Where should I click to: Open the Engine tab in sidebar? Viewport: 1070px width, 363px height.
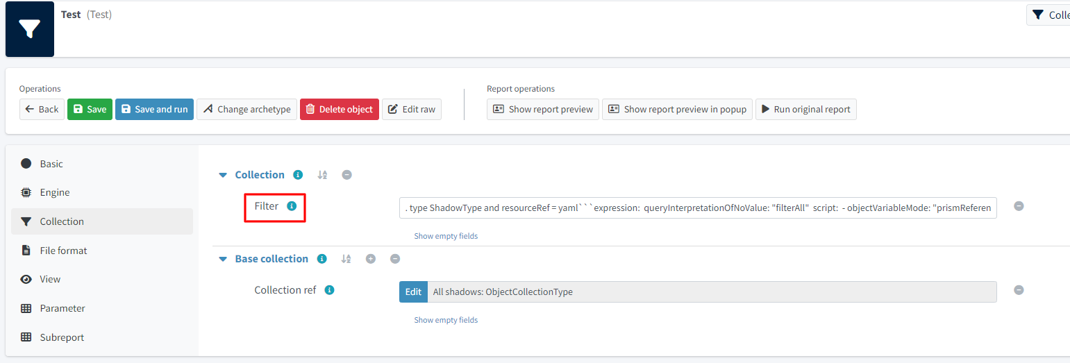pos(54,192)
